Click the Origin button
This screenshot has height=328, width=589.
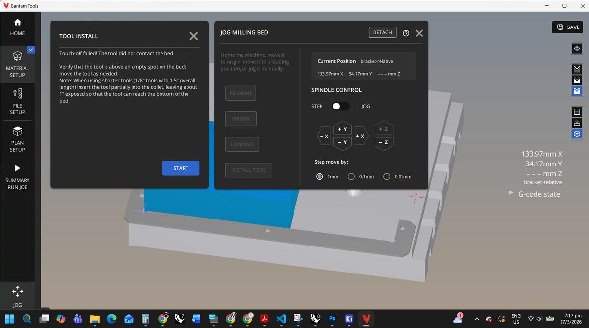pyautogui.click(x=241, y=119)
